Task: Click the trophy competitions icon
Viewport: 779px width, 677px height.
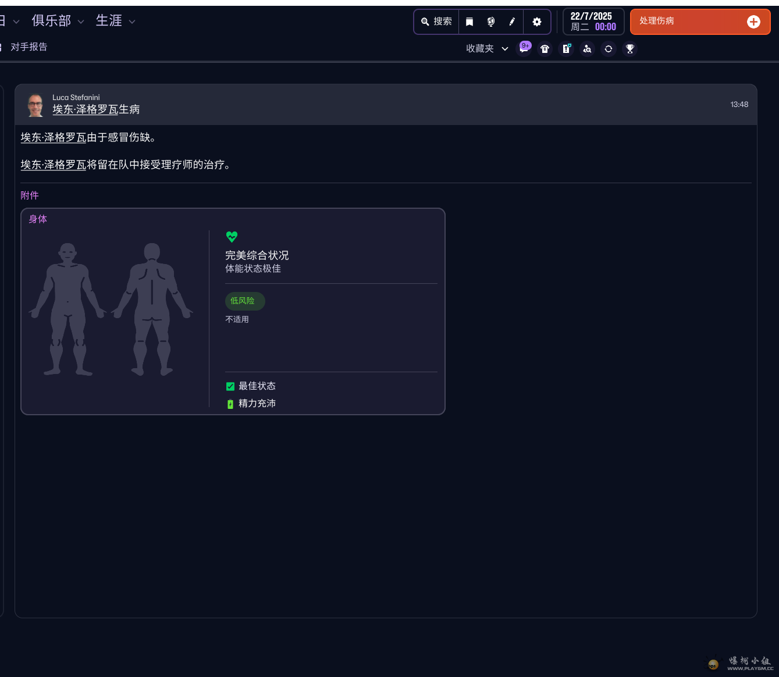Action: tap(629, 49)
